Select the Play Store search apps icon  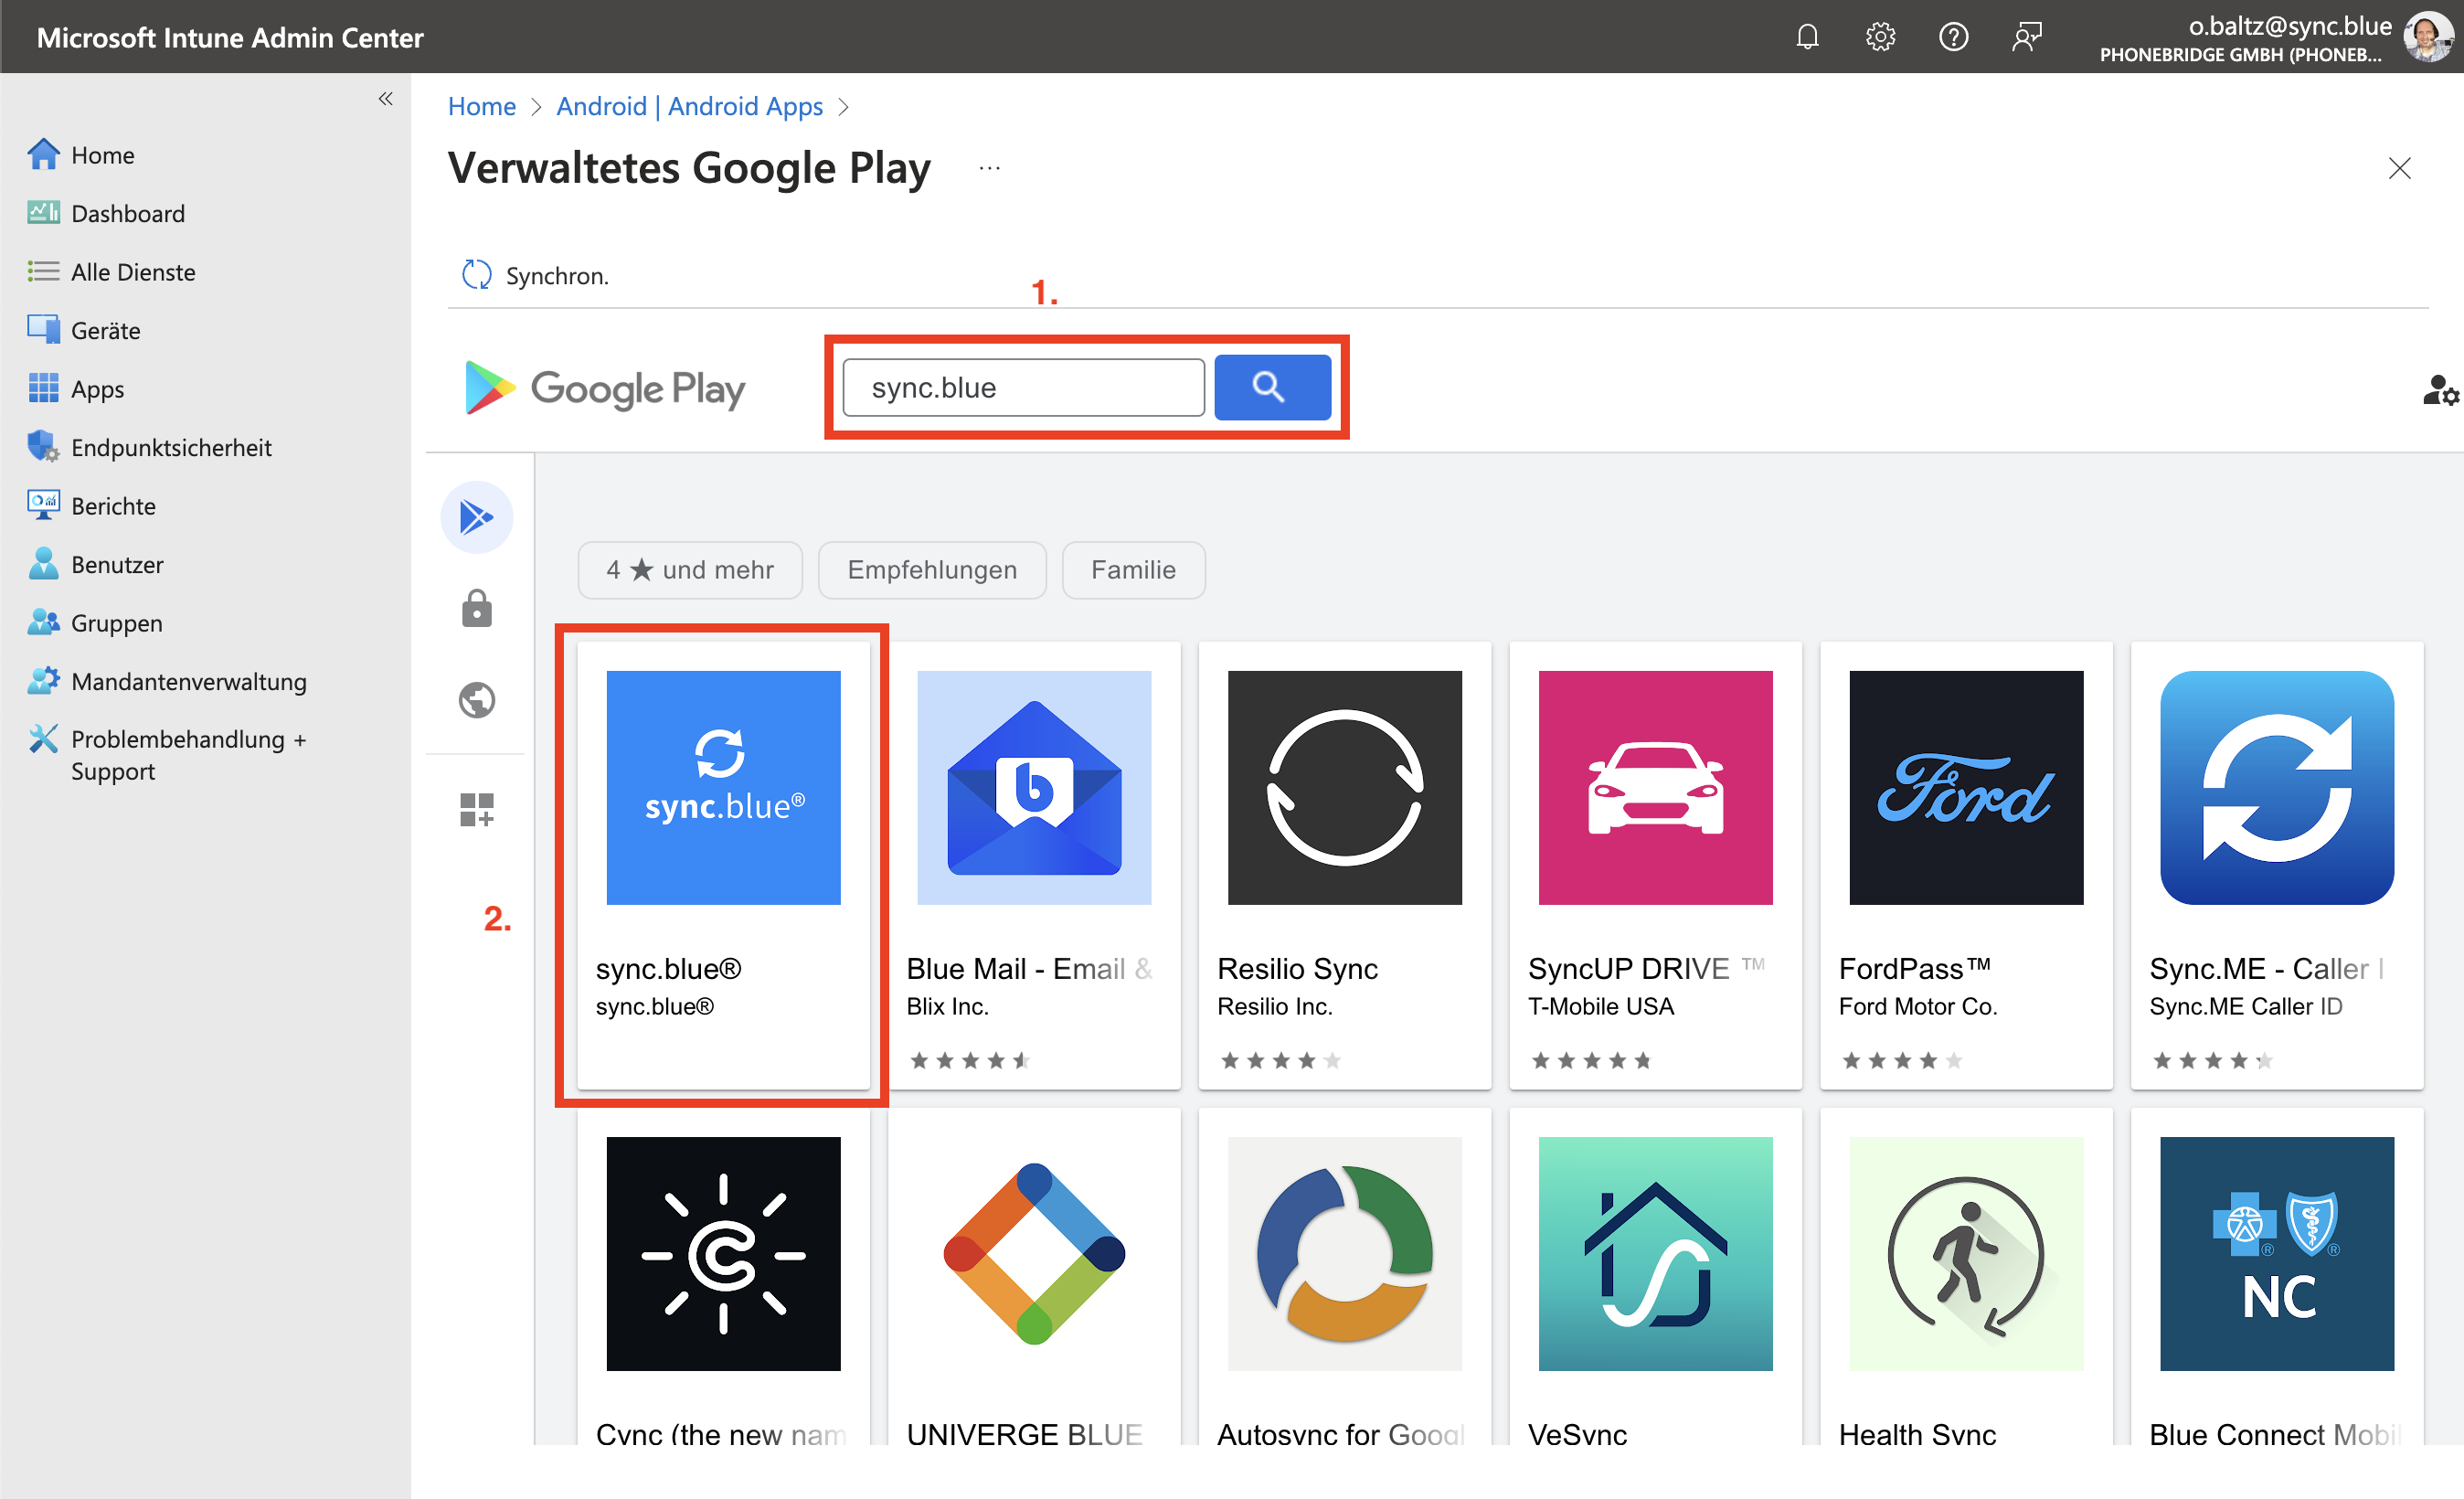pos(477,517)
